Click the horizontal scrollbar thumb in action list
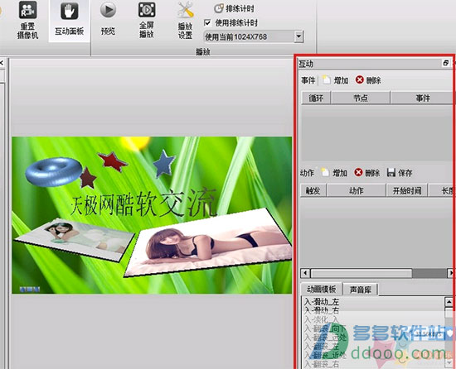The image size is (456, 369). point(361,273)
